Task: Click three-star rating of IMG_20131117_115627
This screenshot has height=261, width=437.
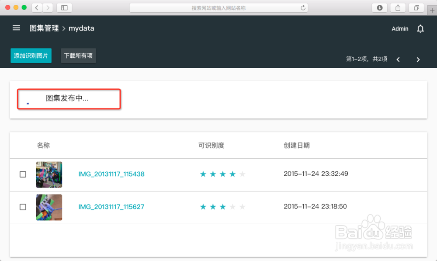Action: [222, 207]
